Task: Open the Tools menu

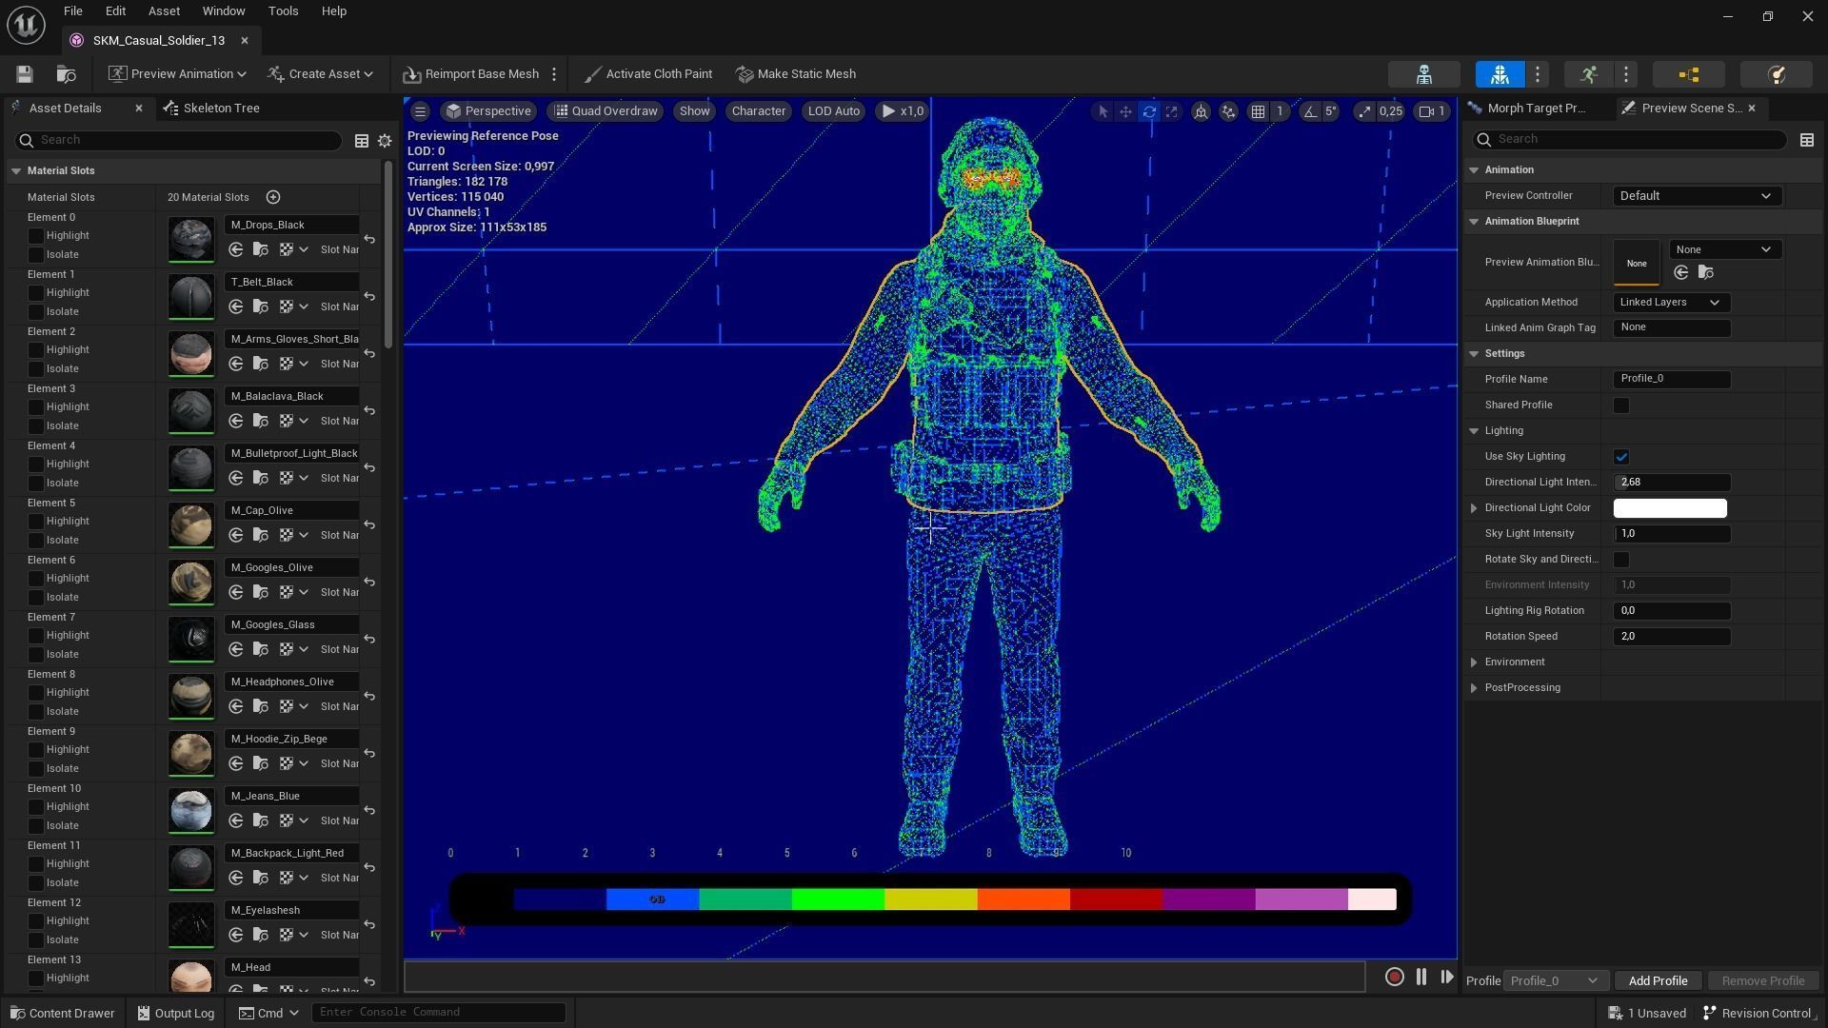Action: [283, 11]
